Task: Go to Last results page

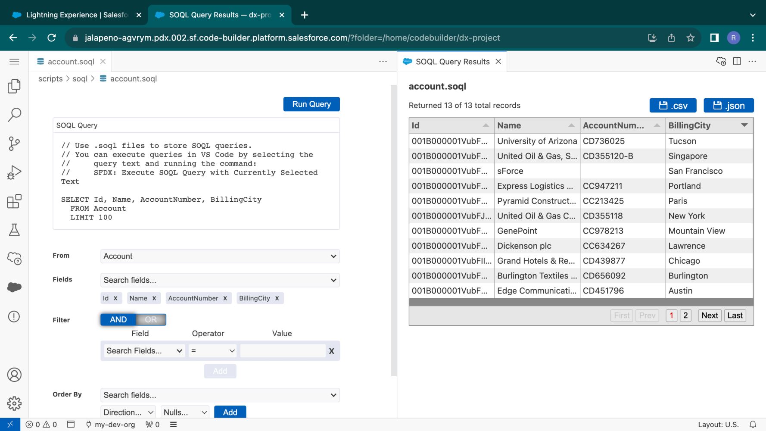Action: (x=735, y=315)
